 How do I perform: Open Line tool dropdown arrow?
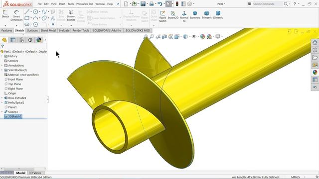point(31,12)
